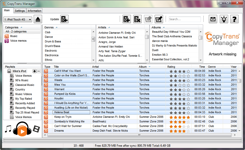Select the Electronica genre
This screenshot has height=150, width=245.
pyautogui.click(x=52, y=55)
